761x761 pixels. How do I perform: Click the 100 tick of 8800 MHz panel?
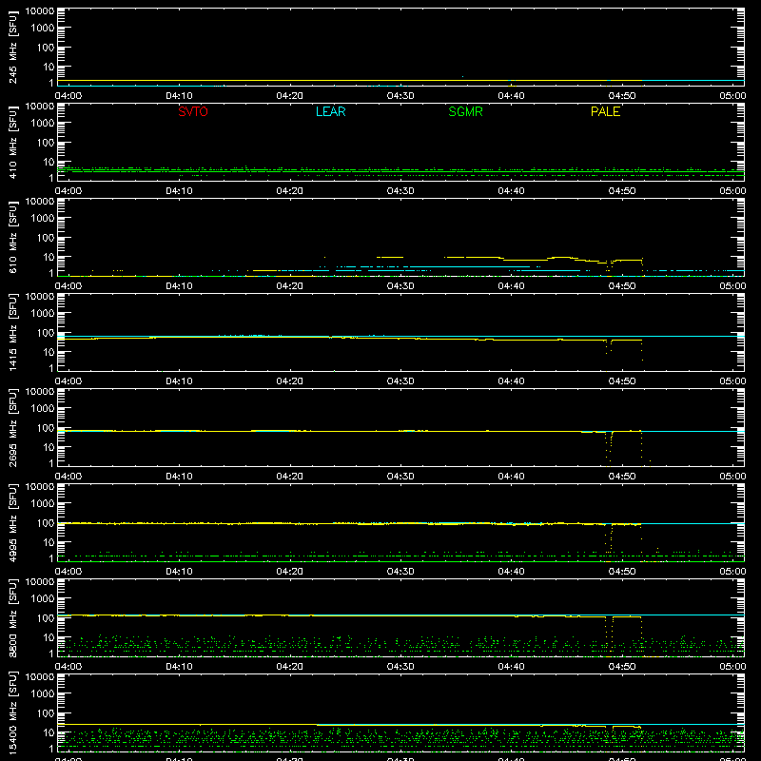[x=46, y=618]
